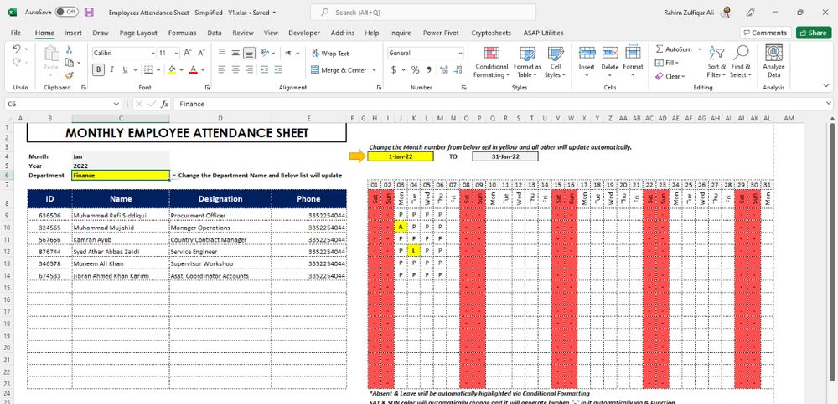The image size is (838, 404).
Task: Click the green Share button
Action: click(814, 33)
